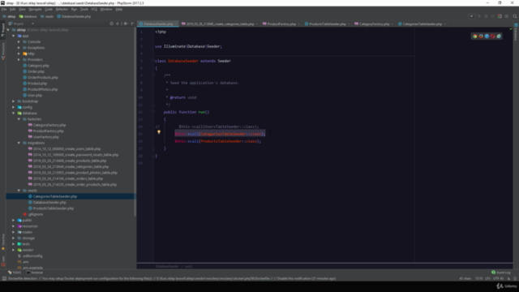Expand the vendor folder
The width and height of the screenshot is (519, 292).
coord(14,250)
